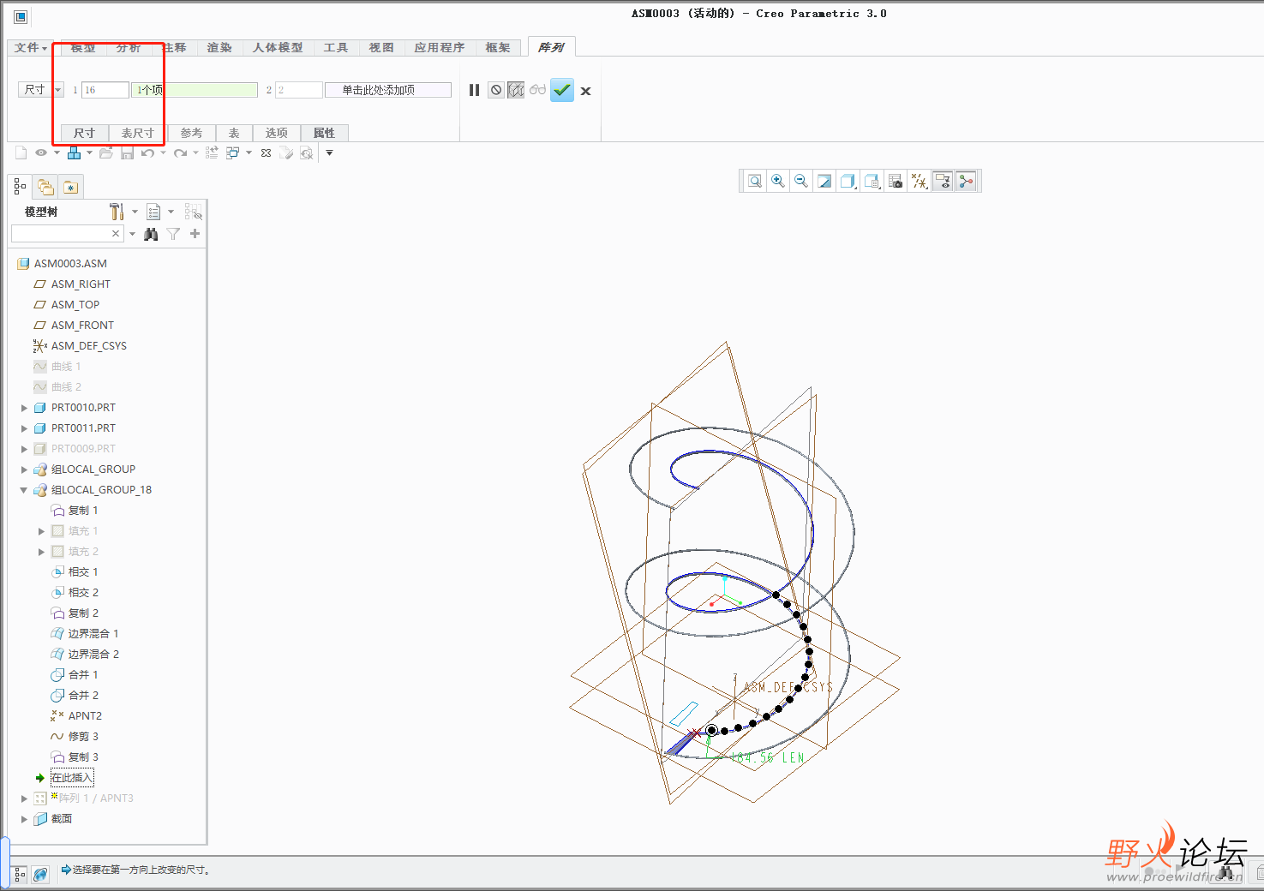Image resolution: width=1264 pixels, height=891 pixels.
Task: Select the Favorites navigator tab icon
Action: click(x=71, y=187)
